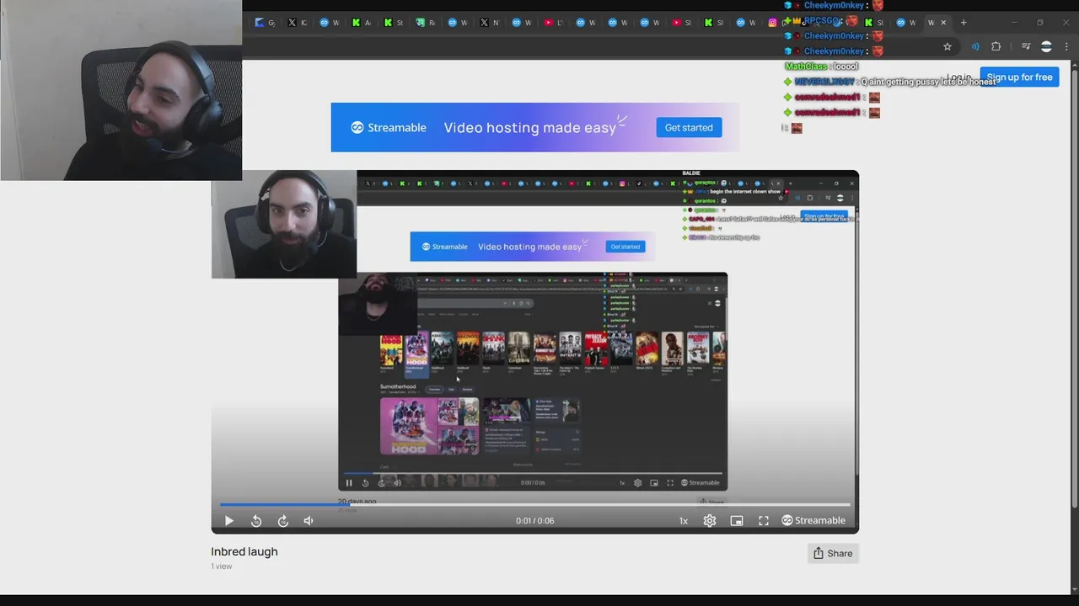Switch to the YouTube tab labeled L
The image size is (1079, 606).
pos(554,23)
